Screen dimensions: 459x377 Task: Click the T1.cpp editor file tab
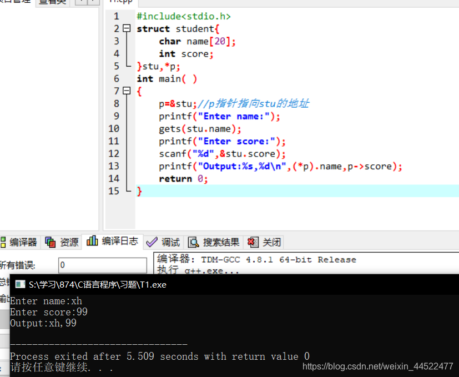coord(121,2)
